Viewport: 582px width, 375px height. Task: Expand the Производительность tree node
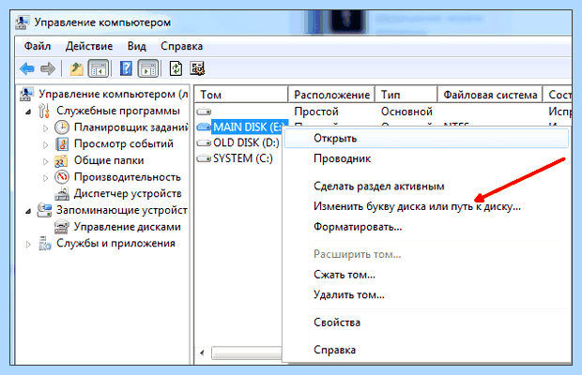(x=45, y=178)
